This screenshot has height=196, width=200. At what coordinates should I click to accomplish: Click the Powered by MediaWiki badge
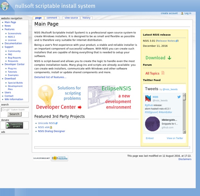(x=60, y=158)
